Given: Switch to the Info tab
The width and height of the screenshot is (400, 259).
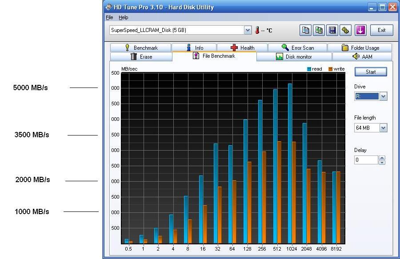Looking at the screenshot, I should (x=194, y=48).
